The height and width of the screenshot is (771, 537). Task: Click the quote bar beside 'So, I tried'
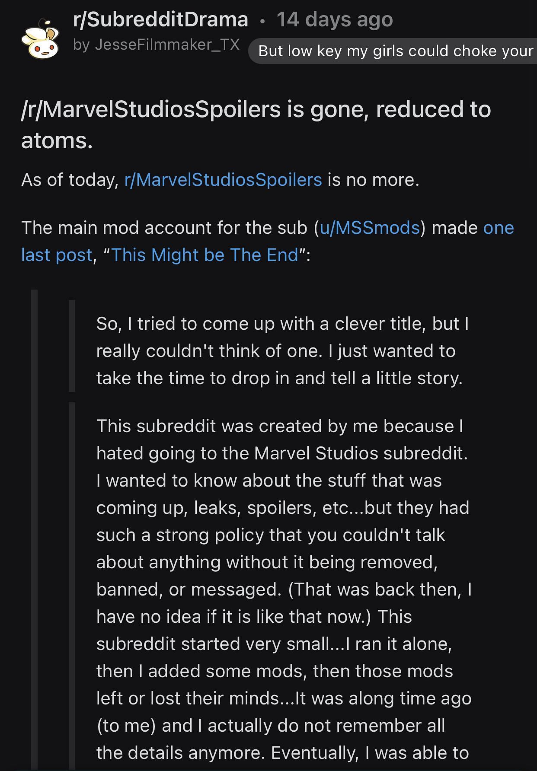(72, 346)
